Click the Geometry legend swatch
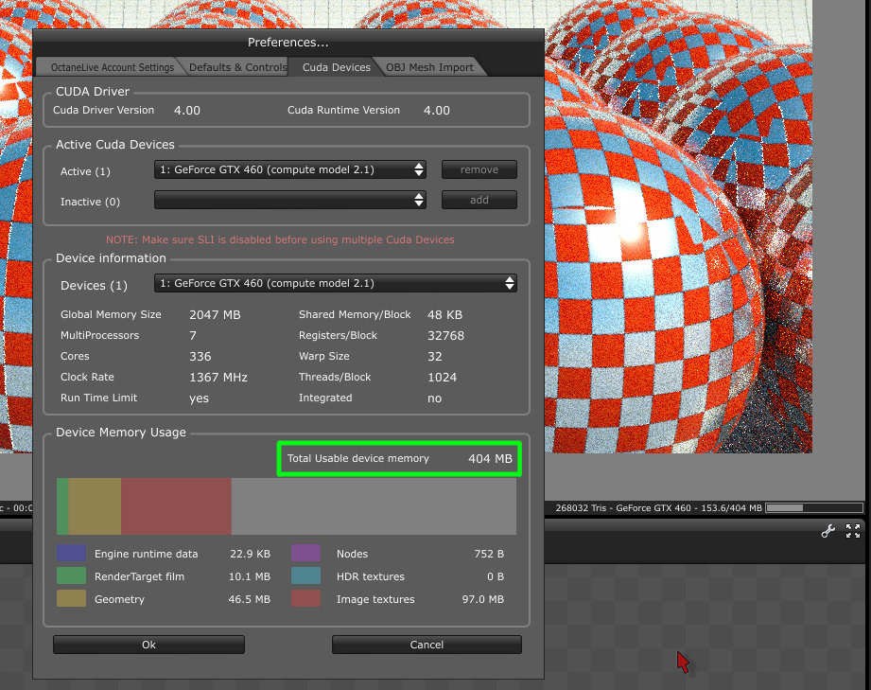This screenshot has height=690, width=871. point(71,599)
